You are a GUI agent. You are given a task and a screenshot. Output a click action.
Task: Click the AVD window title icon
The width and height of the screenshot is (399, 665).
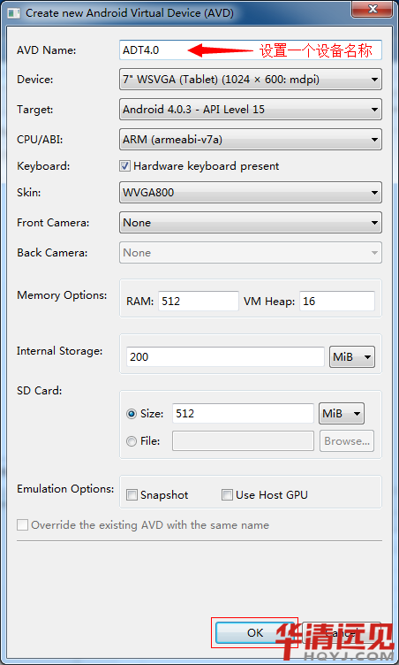point(13,13)
